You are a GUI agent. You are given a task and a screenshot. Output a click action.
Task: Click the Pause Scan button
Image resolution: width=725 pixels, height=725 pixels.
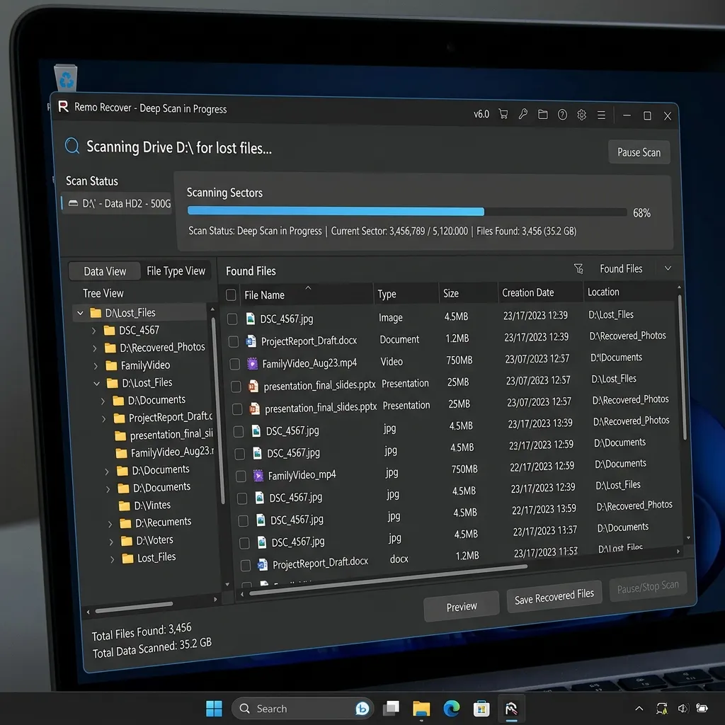[x=639, y=152]
